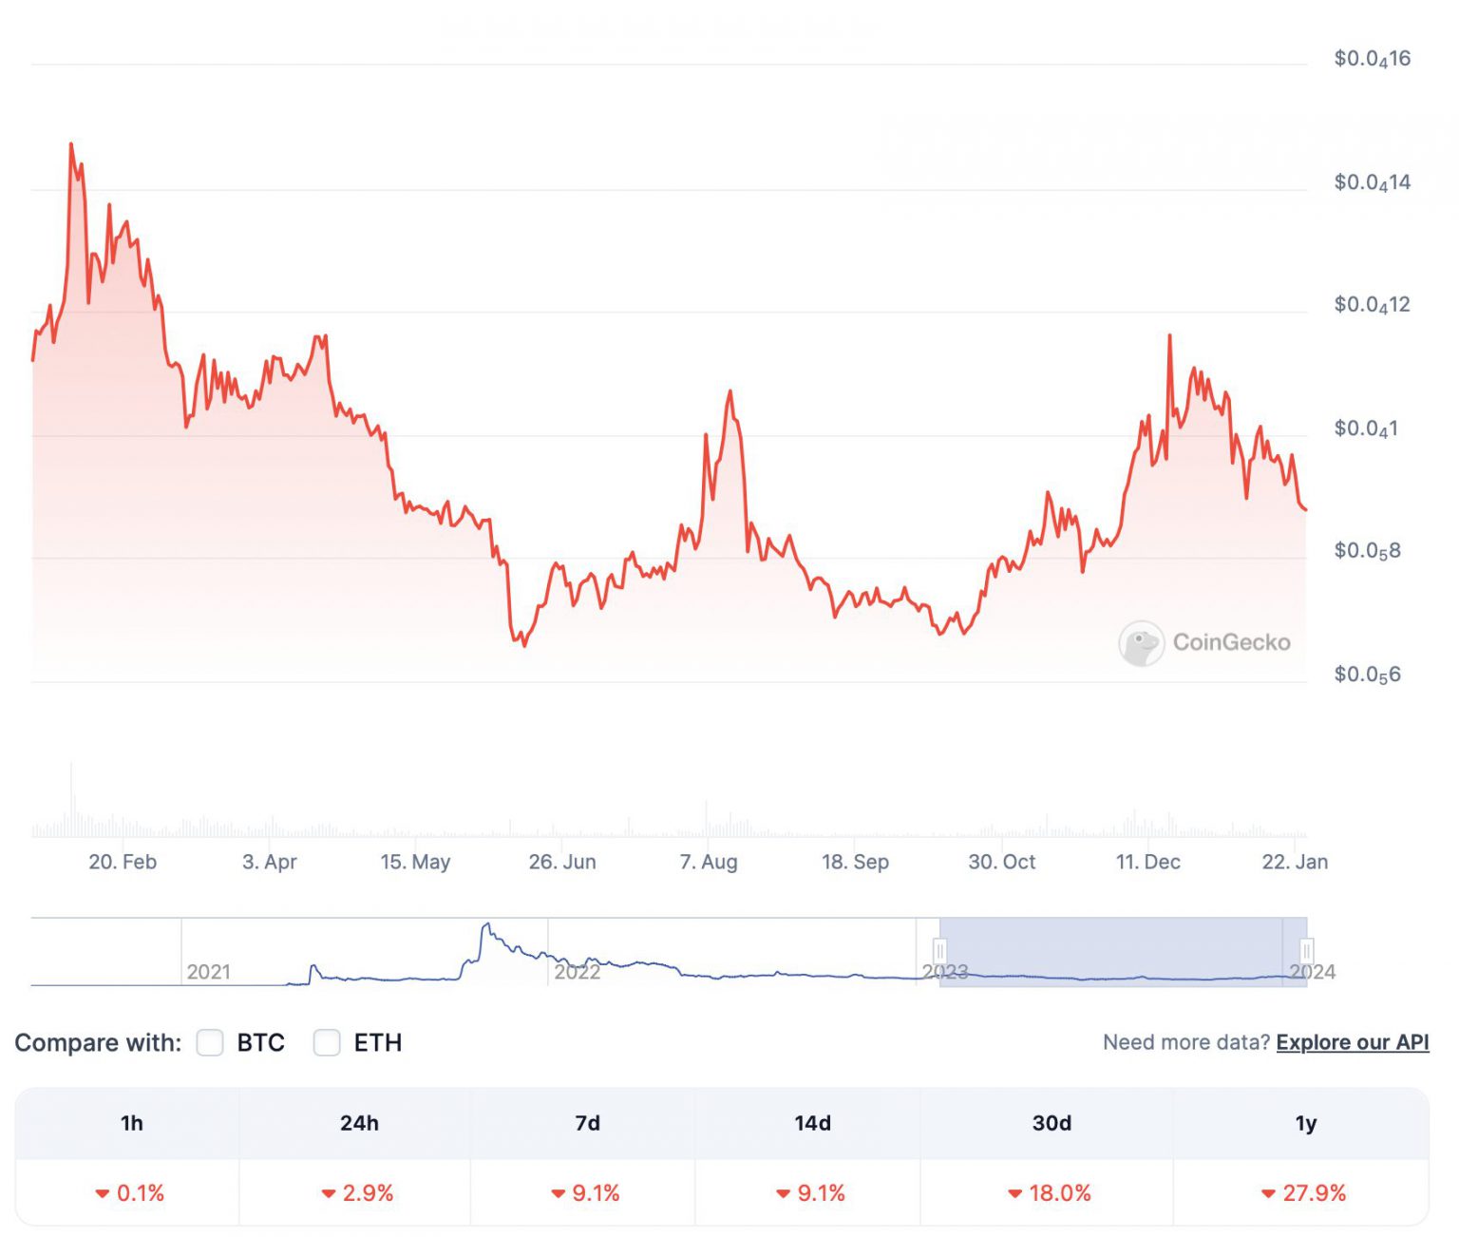1459x1237 pixels.
Task: Click red down arrow beside 0.1%
Action: 103,1193
